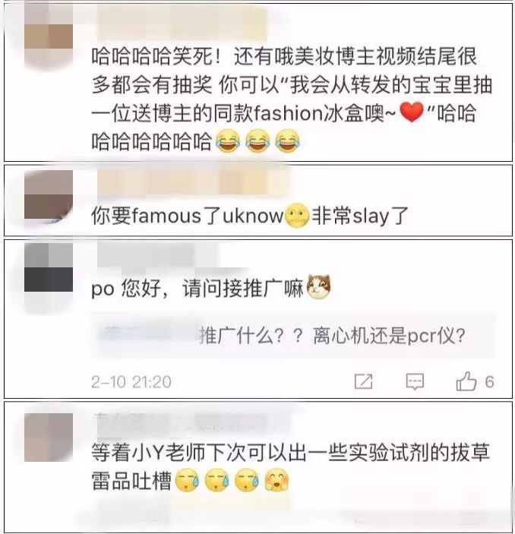Click the like count 6
Viewport: 515px width, 534px height.
(489, 382)
